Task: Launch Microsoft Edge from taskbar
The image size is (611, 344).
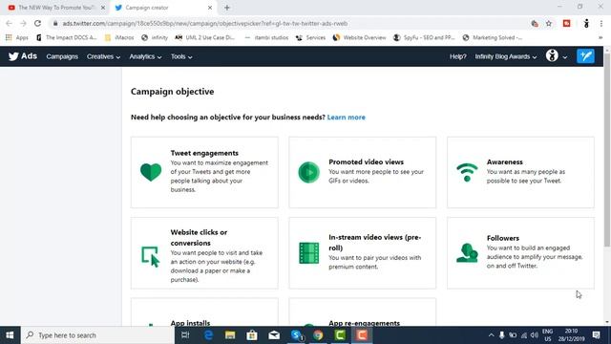Action: [208, 335]
